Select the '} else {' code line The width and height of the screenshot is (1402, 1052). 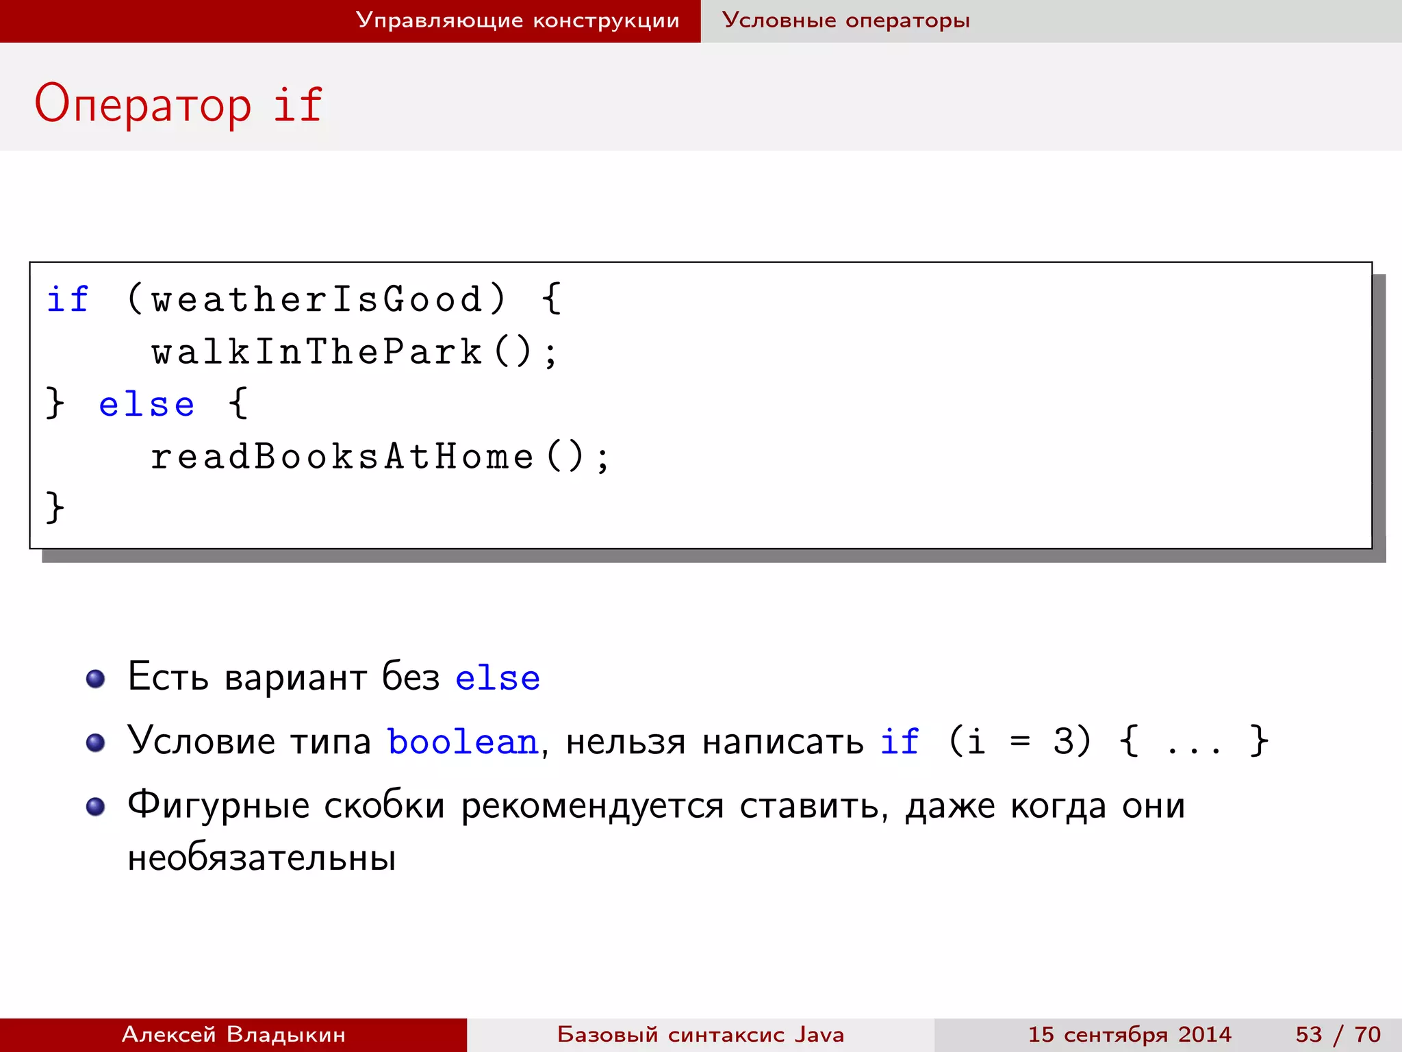[x=147, y=404]
